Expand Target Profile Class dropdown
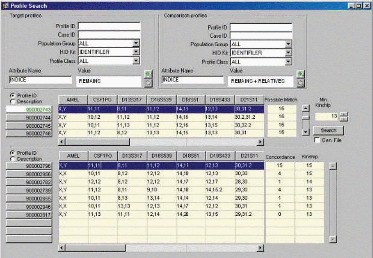The height and width of the screenshot is (258, 373). [136, 61]
